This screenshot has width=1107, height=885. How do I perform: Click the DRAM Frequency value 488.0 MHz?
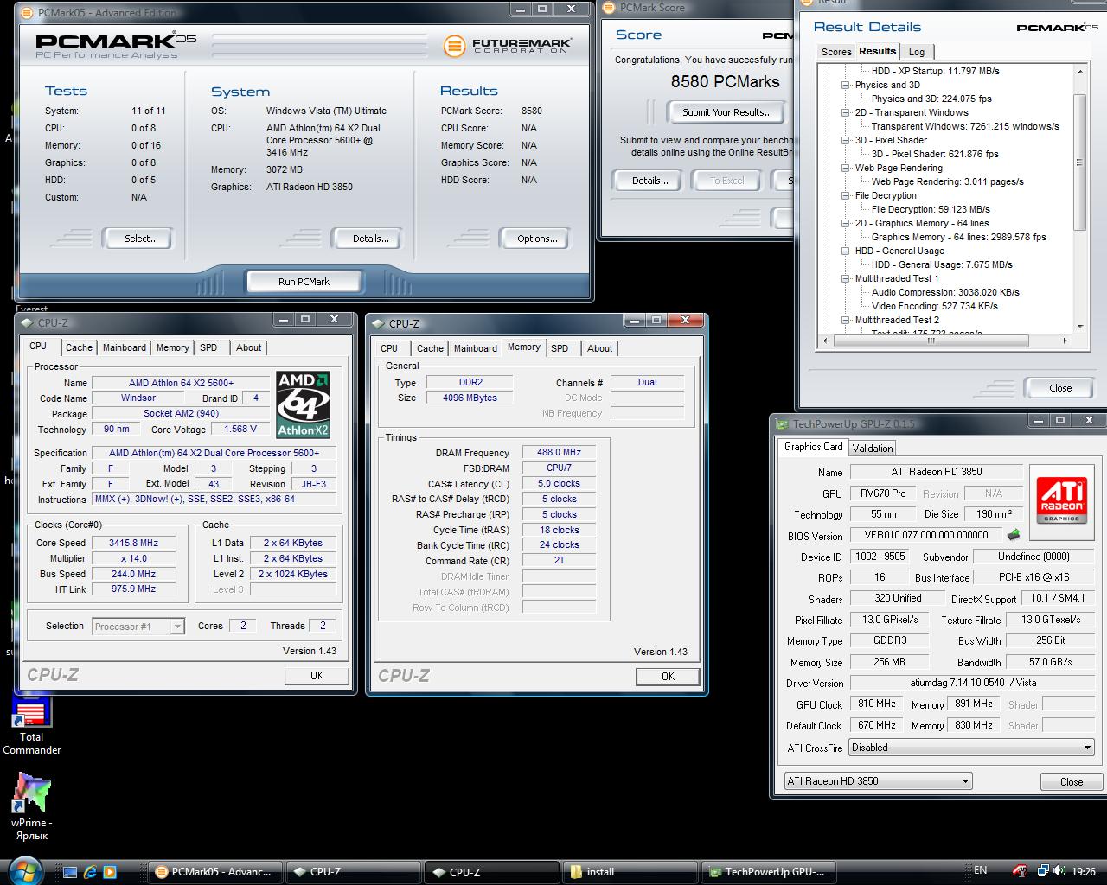tap(559, 452)
